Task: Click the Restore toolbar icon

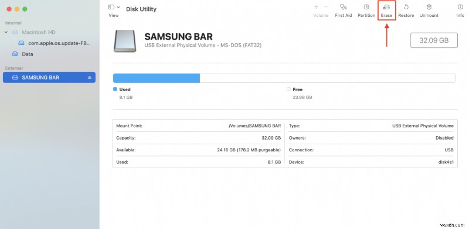Action: 406,7
